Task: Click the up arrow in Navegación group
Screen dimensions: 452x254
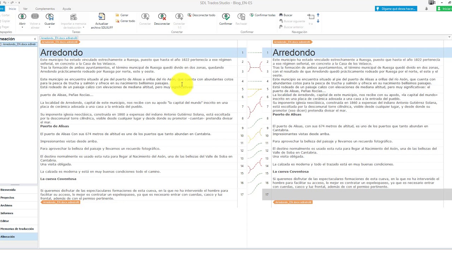Action: click(x=318, y=15)
